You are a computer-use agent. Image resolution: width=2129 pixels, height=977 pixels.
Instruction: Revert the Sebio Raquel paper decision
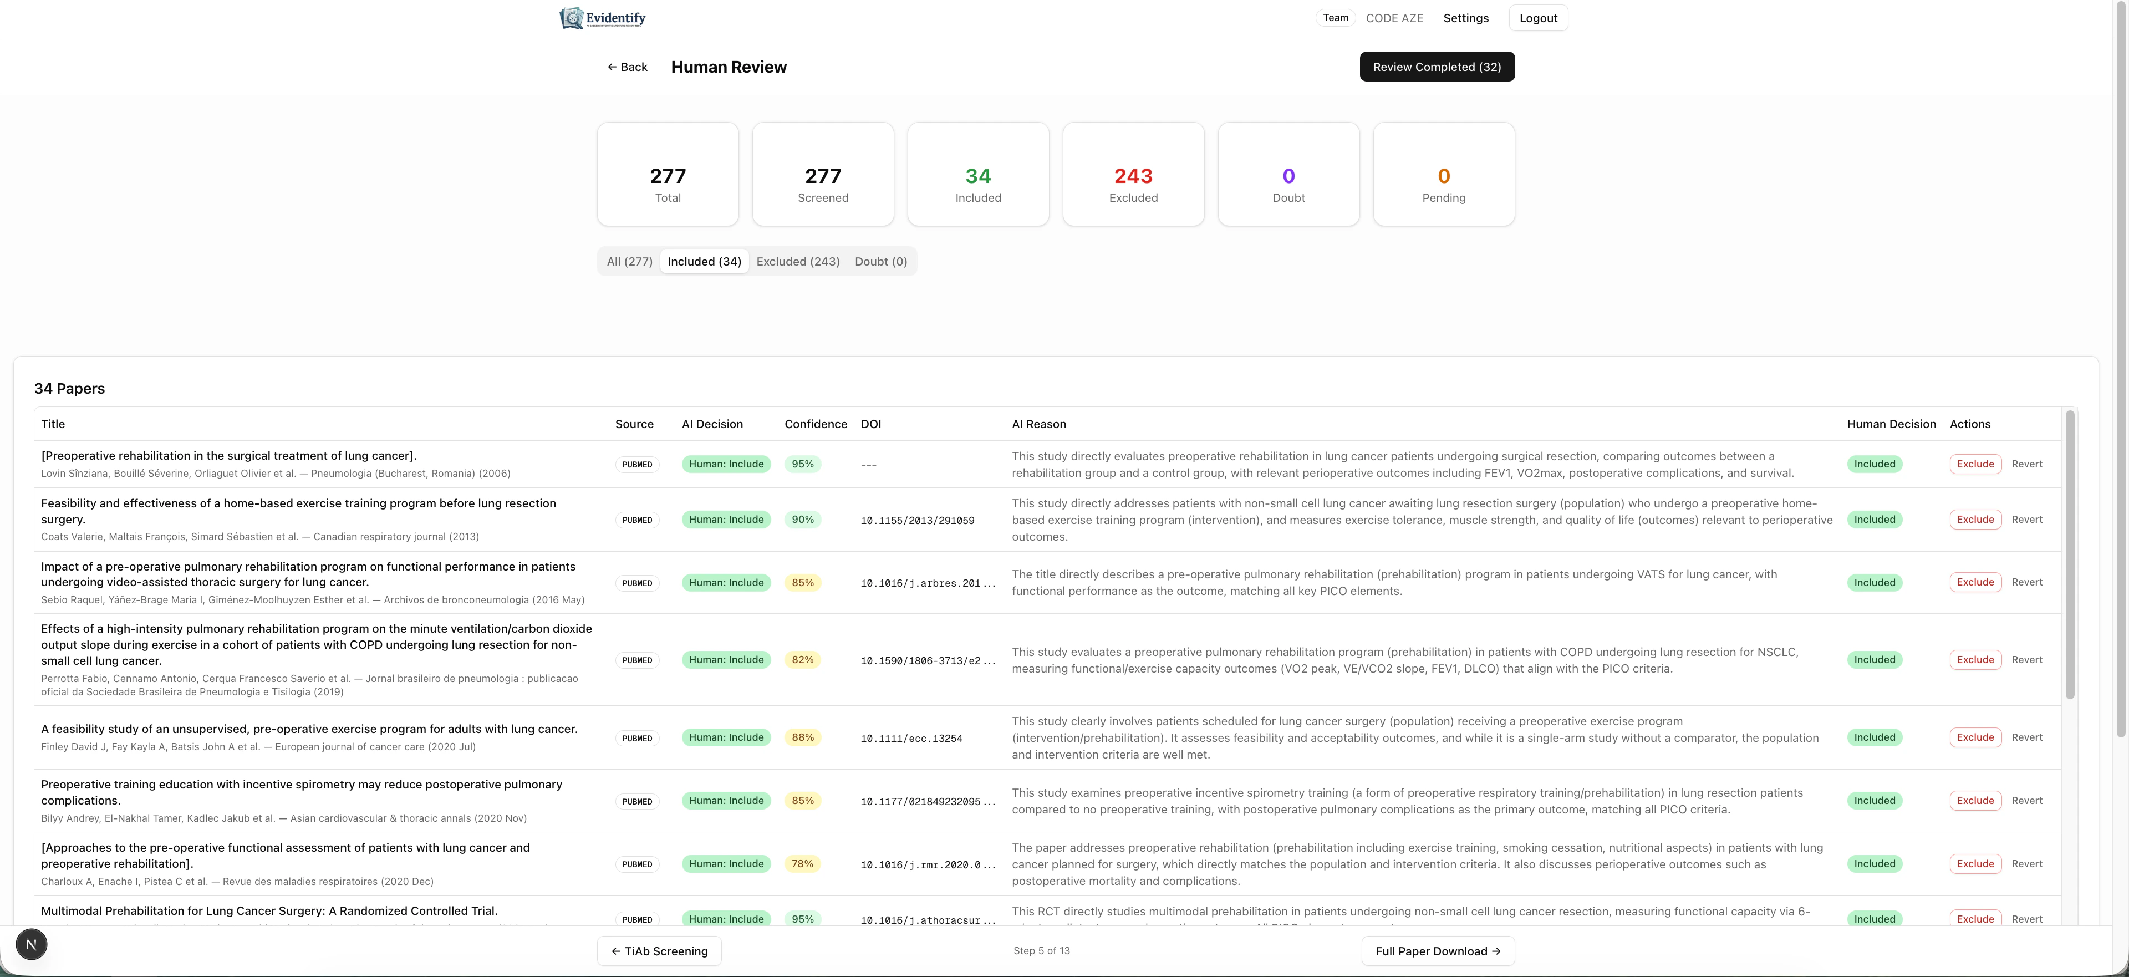pos(2026,582)
